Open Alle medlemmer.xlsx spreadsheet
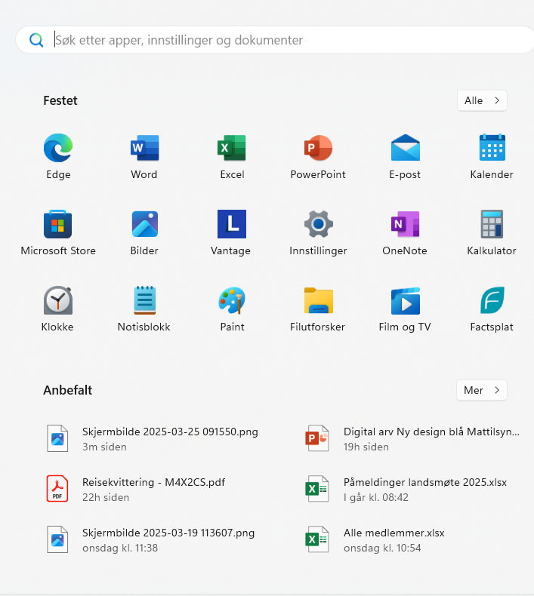534x596 pixels. coord(394,539)
